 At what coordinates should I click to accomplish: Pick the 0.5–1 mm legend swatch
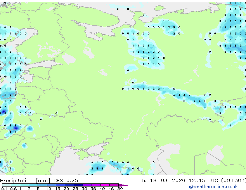16,185
